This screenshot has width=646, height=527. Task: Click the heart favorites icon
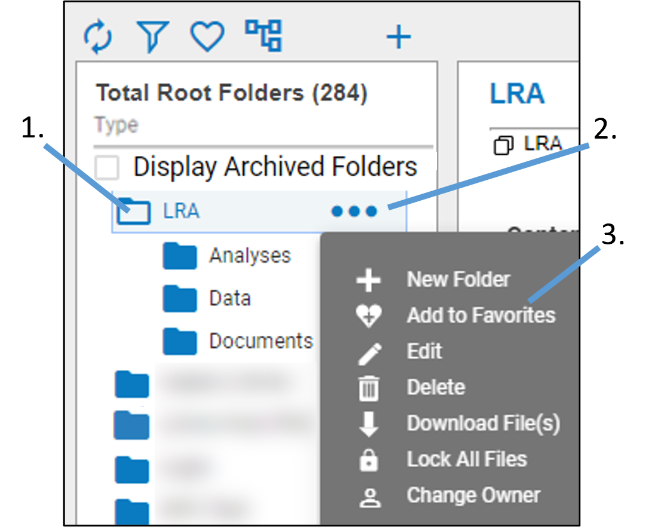click(207, 36)
